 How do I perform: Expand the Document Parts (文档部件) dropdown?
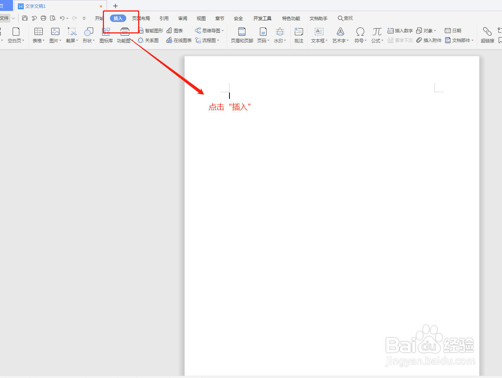473,41
